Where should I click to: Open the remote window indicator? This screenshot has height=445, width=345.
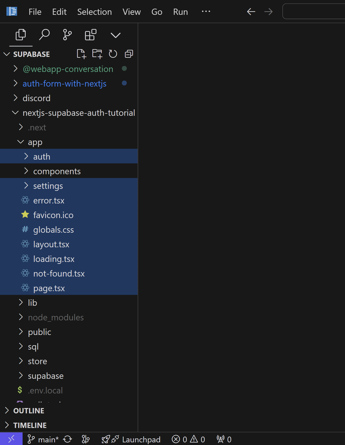[11, 439]
